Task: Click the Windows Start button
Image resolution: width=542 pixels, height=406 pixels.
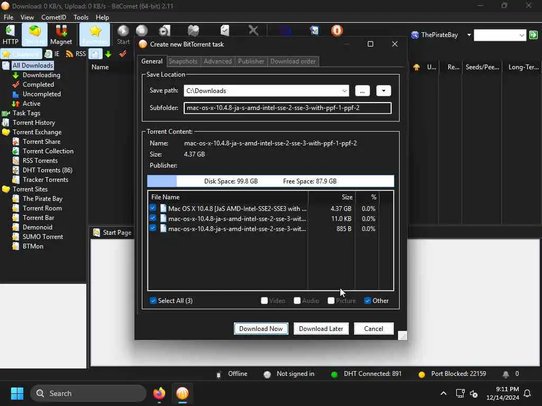Action: pos(17,393)
